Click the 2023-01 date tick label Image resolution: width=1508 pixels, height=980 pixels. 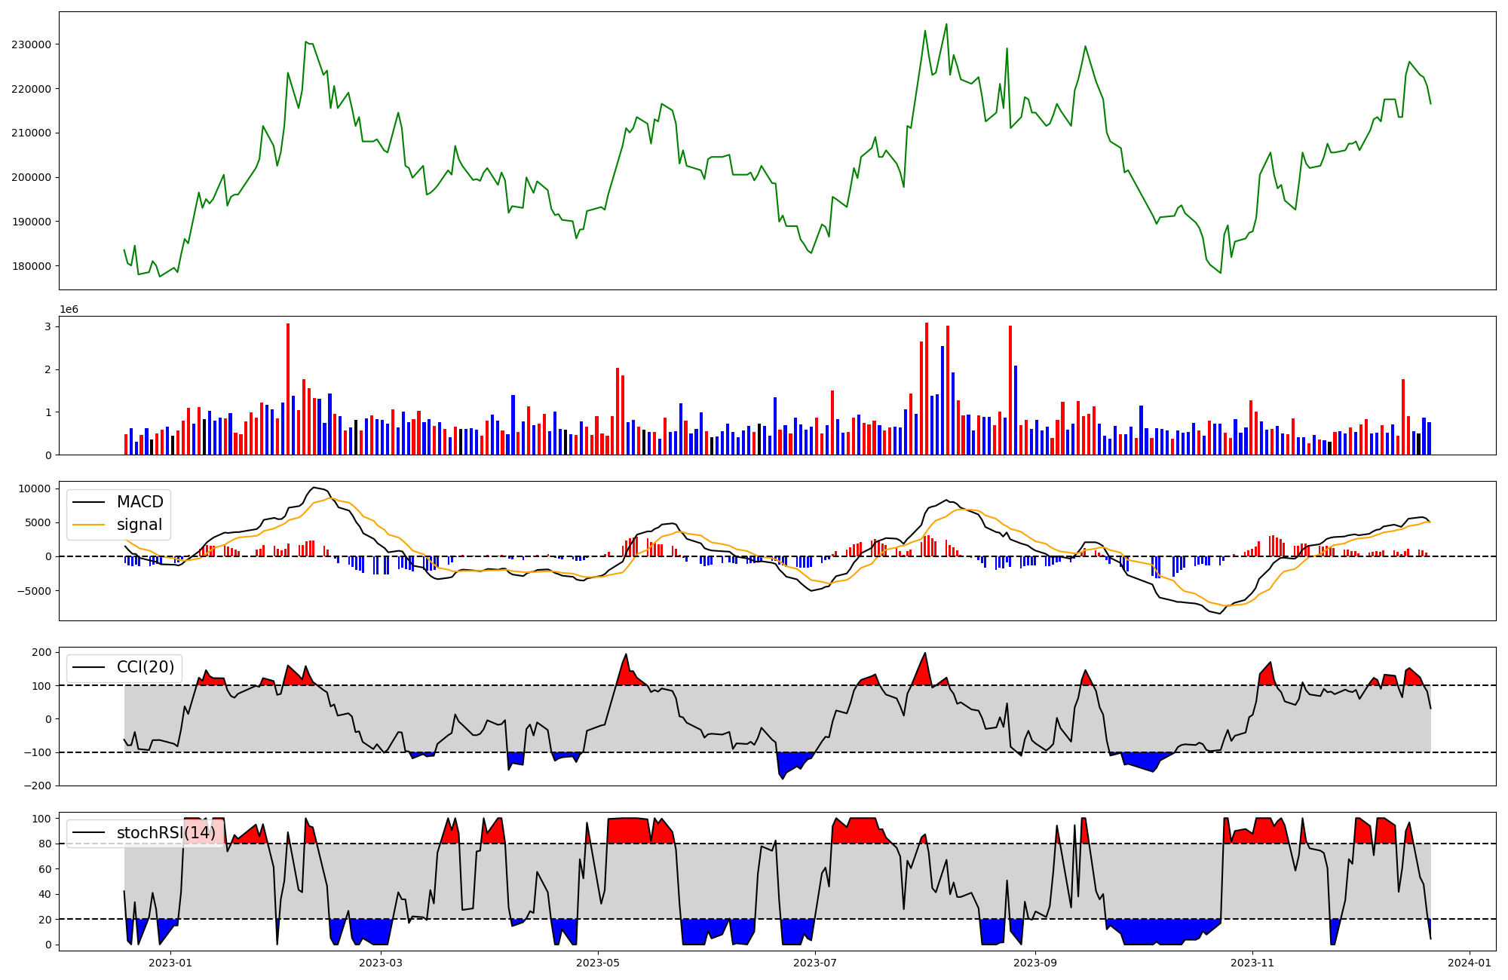tap(170, 963)
